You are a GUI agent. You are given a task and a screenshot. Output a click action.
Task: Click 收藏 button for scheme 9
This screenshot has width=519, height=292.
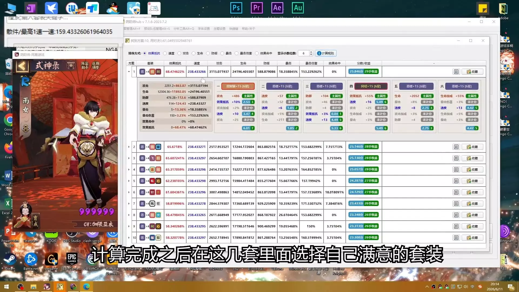coord(472,226)
